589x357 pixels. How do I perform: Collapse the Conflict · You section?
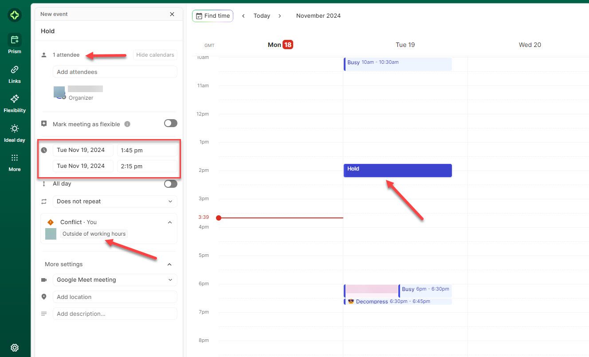click(169, 222)
